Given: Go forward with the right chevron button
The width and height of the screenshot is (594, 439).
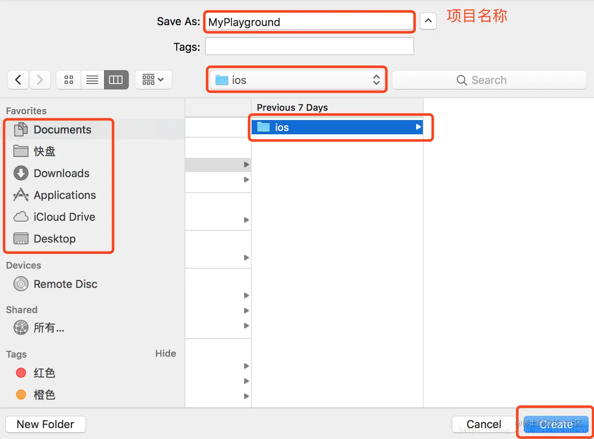Looking at the screenshot, I should [40, 80].
